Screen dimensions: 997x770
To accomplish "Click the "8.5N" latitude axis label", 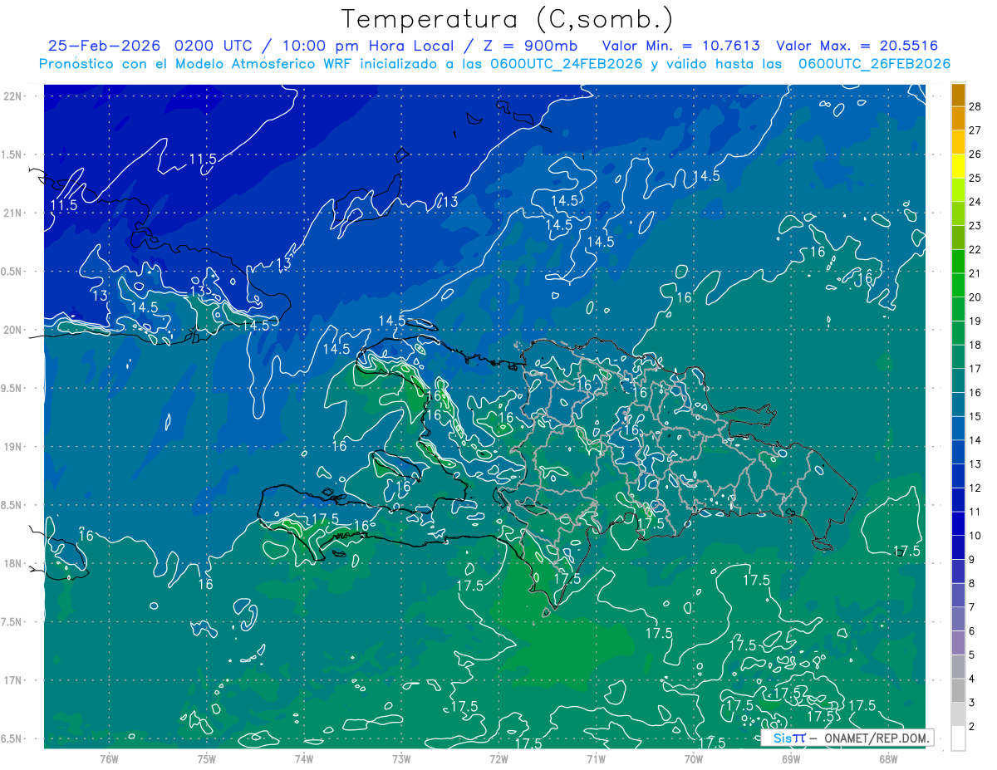I will (x=12, y=505).
